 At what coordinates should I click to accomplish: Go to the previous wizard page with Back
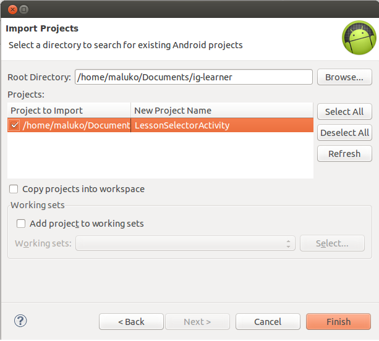click(x=131, y=322)
